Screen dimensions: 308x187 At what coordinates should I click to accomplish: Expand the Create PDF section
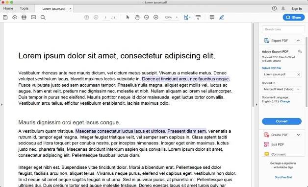point(298,135)
